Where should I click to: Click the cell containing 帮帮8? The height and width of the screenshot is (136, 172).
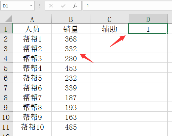[x=32, y=107]
